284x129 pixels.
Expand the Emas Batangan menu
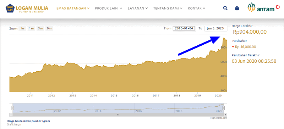click(73, 8)
